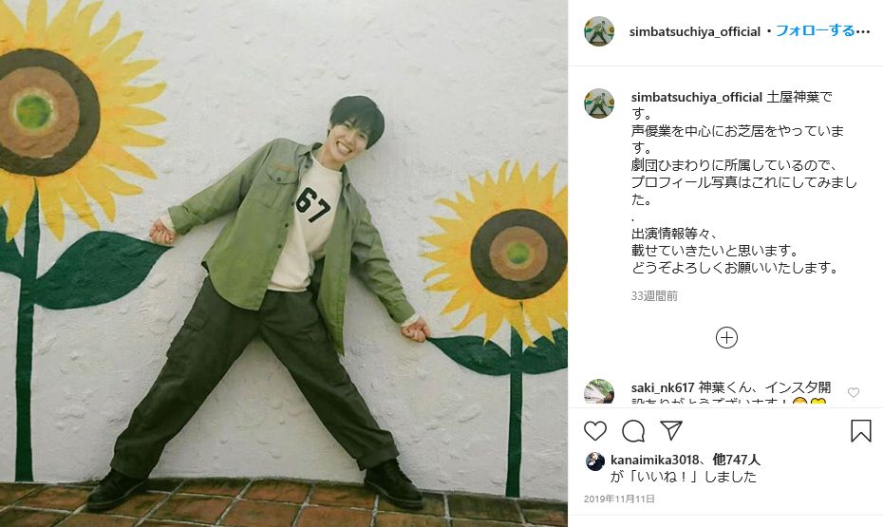Load more comments with the plus circle
This screenshot has width=883, height=527.
[x=726, y=338]
